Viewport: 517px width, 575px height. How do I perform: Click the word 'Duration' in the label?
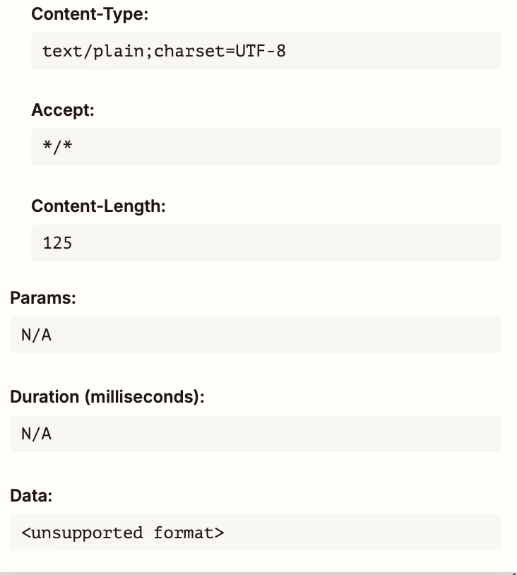44,397
